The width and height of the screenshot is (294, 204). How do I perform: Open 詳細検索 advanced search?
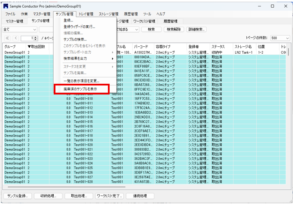click(x=197, y=29)
